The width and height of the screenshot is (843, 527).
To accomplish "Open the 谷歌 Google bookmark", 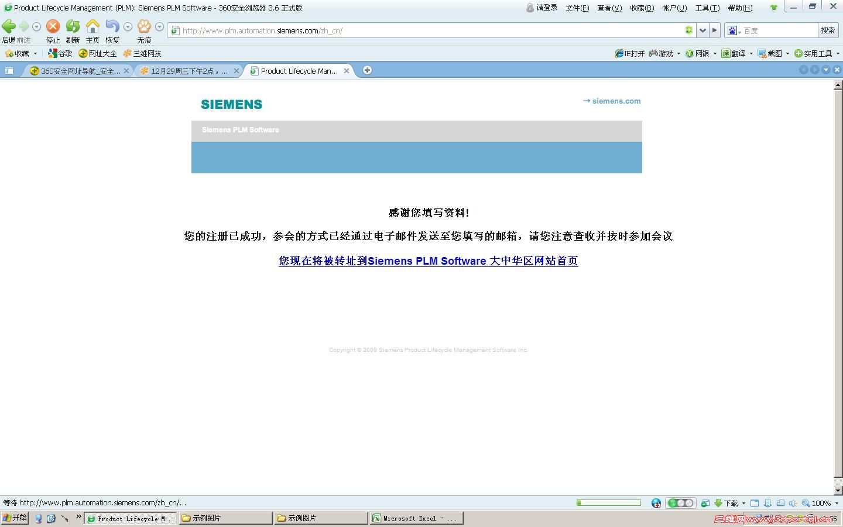I will (x=60, y=53).
